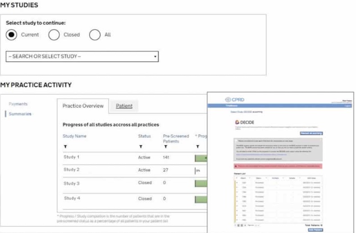
Task: Switch to the Practice Overview tab
Action: coord(83,106)
